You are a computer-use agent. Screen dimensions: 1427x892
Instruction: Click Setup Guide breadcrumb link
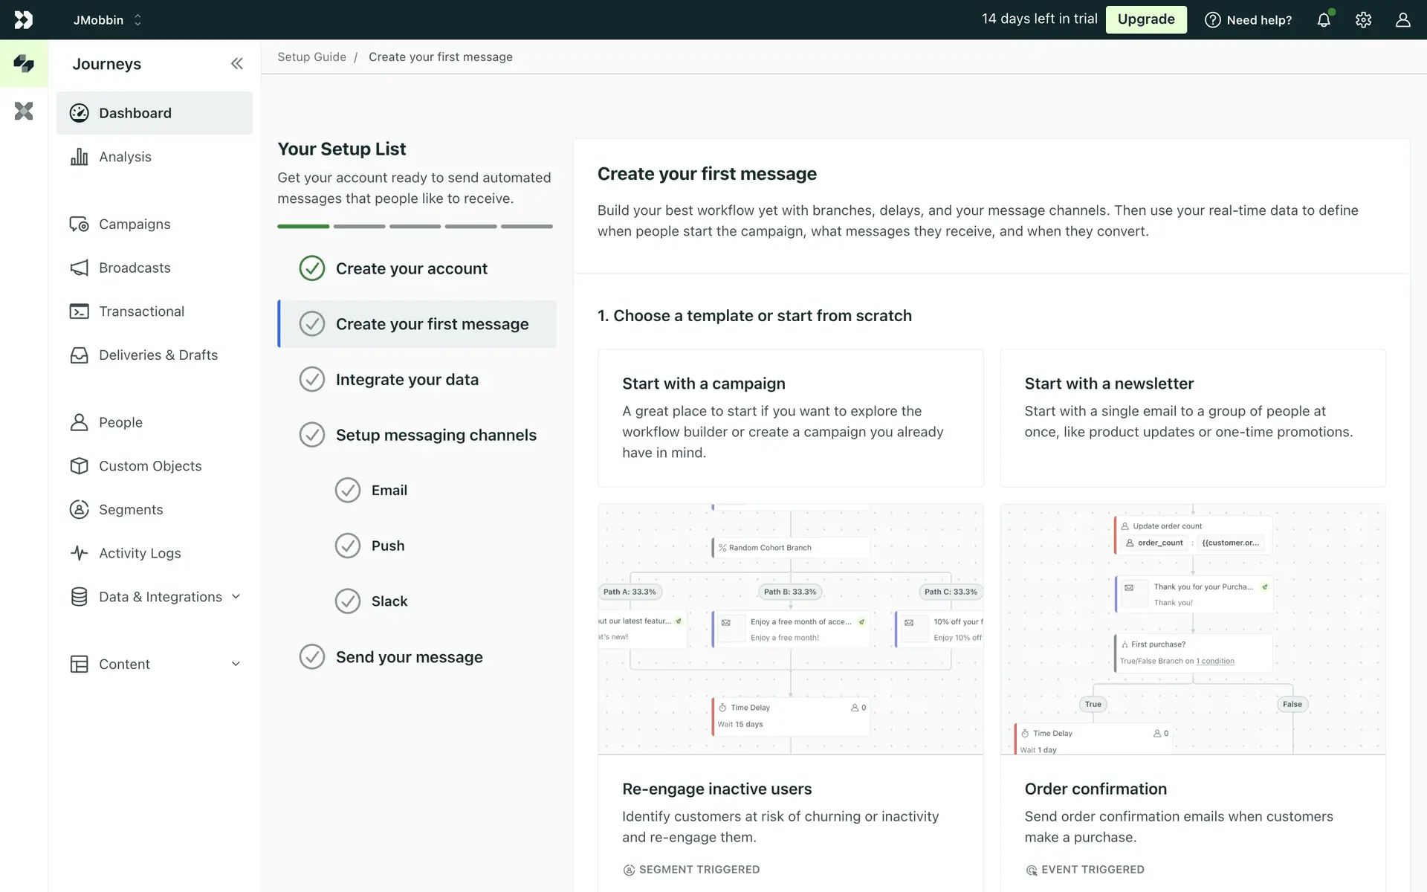(311, 57)
